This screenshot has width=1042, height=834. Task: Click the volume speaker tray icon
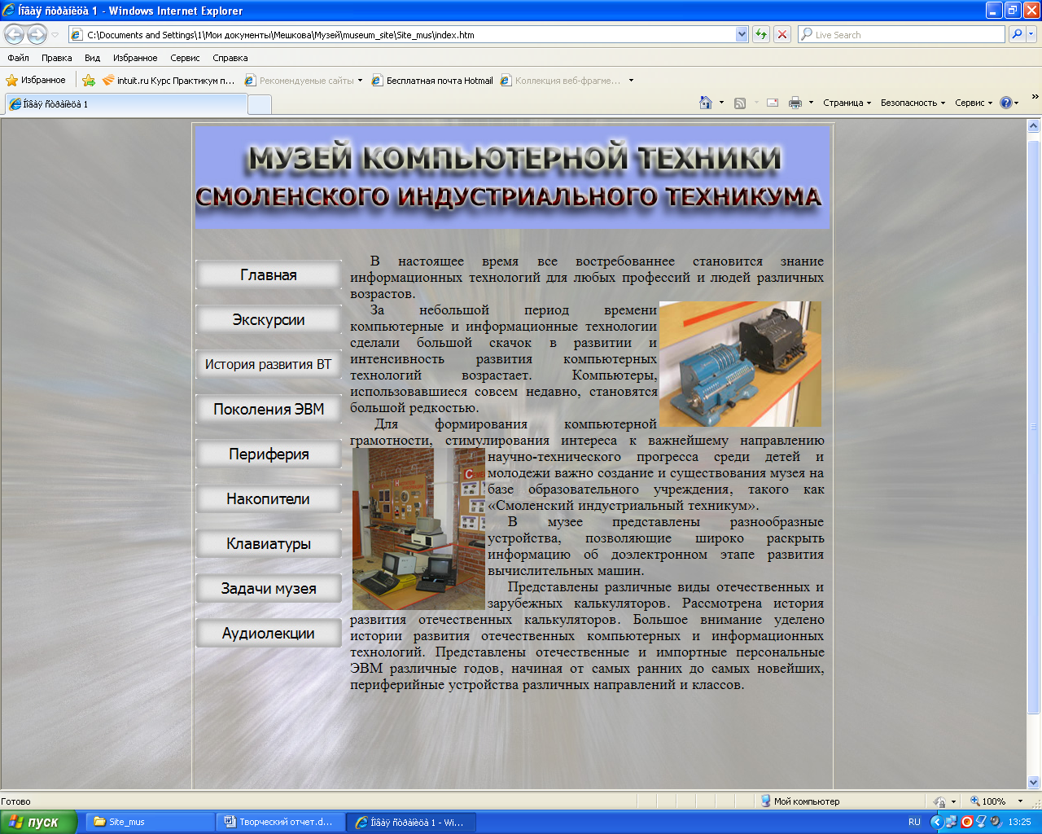(996, 822)
